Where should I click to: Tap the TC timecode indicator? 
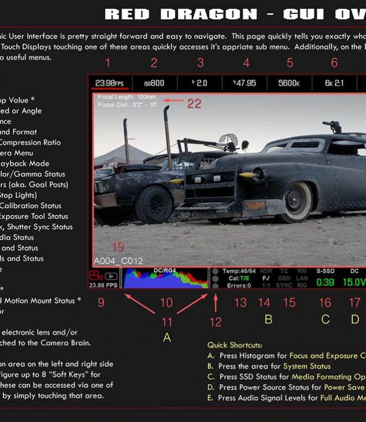(x=284, y=271)
